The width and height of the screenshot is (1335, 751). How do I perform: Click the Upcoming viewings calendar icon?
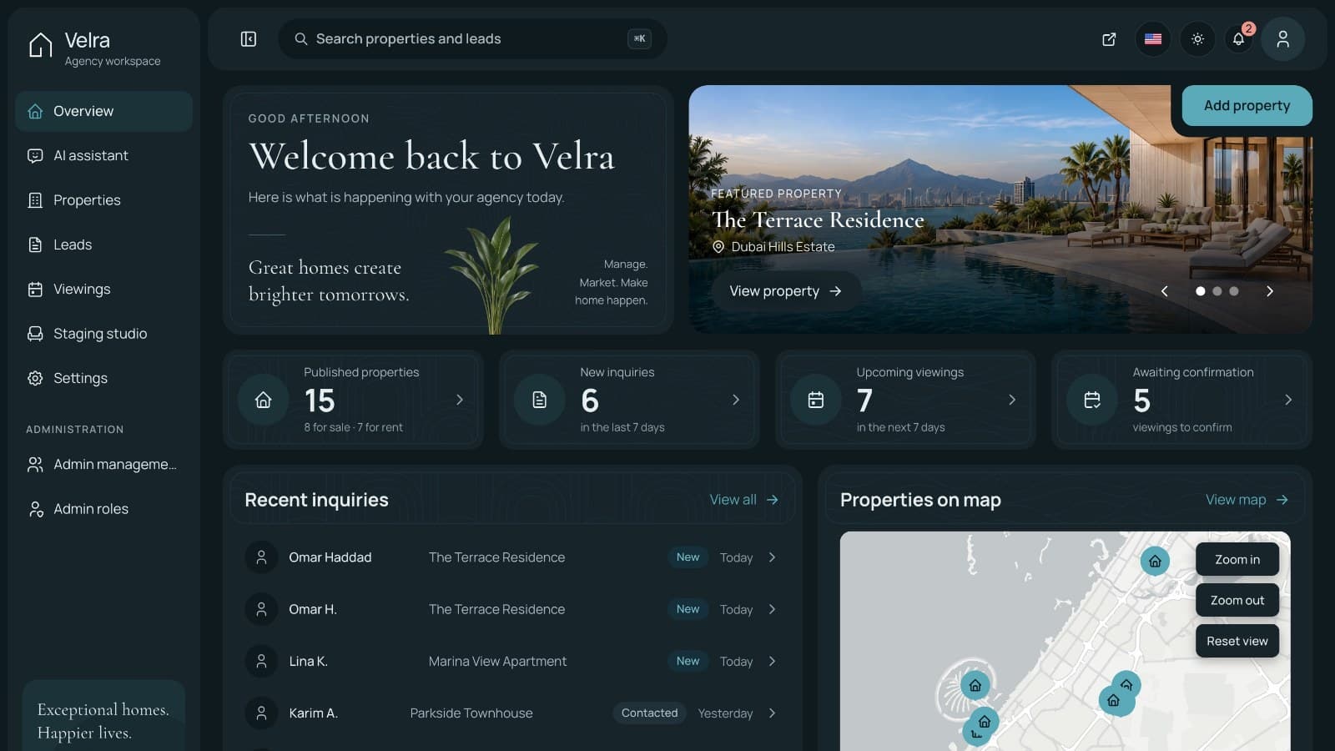(x=816, y=400)
